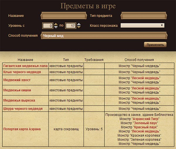
Task: Open the Медвежий хвост item link
Action: click(x=17, y=80)
